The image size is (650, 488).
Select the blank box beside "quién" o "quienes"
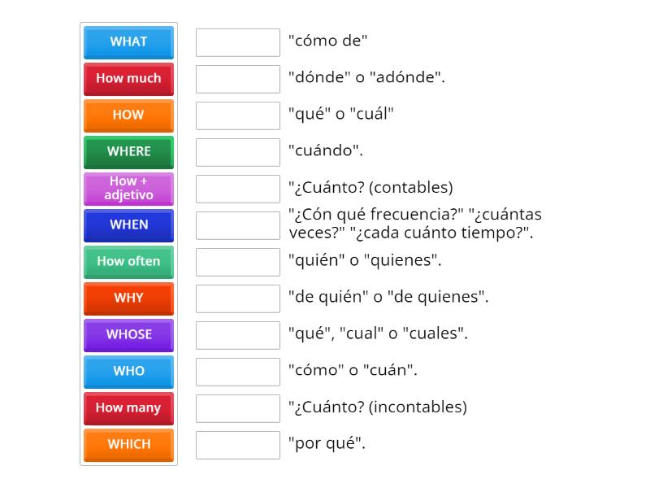(x=238, y=262)
